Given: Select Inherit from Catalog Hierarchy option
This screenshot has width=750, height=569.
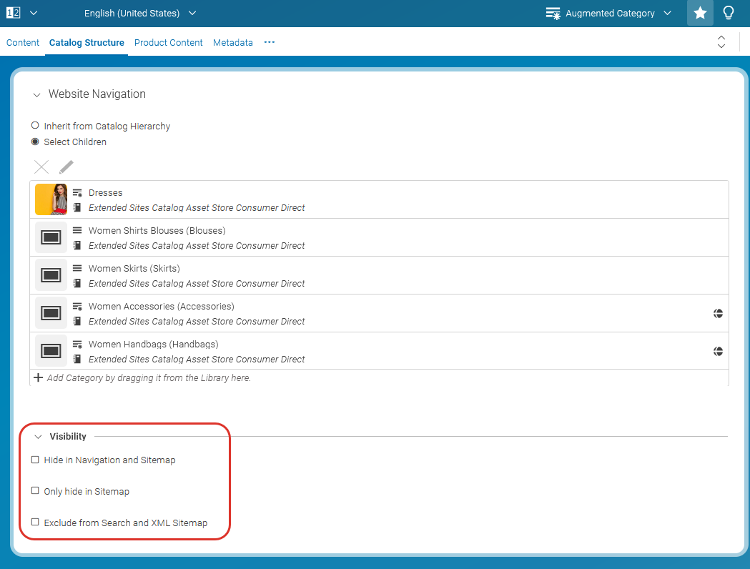Looking at the screenshot, I should click(x=35, y=126).
